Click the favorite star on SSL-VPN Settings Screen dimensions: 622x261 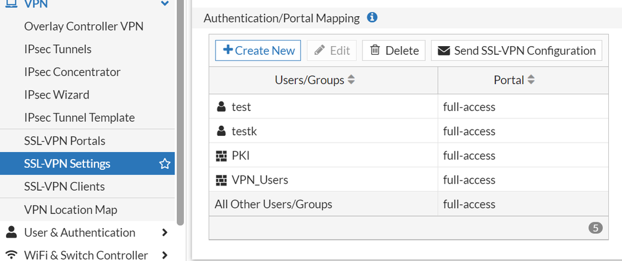coord(164,164)
